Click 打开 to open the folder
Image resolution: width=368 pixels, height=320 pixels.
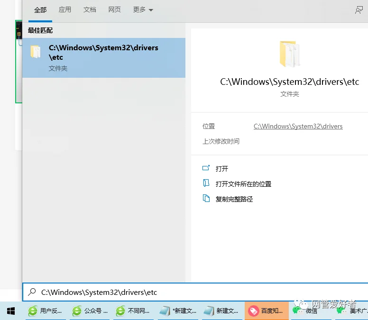click(222, 169)
